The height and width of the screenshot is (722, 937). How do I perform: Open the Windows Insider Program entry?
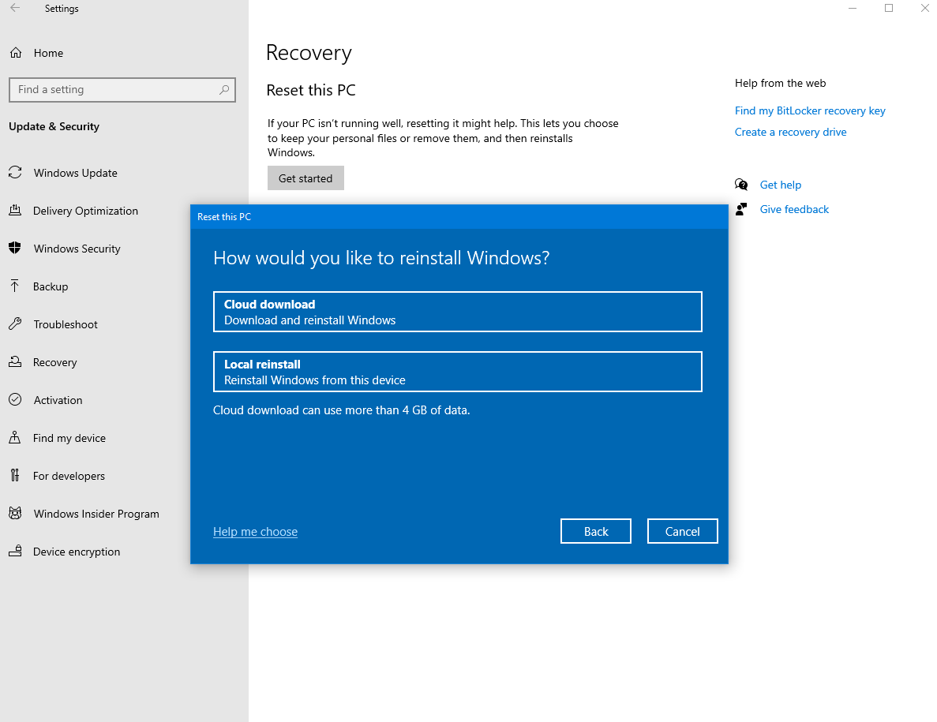click(x=96, y=514)
